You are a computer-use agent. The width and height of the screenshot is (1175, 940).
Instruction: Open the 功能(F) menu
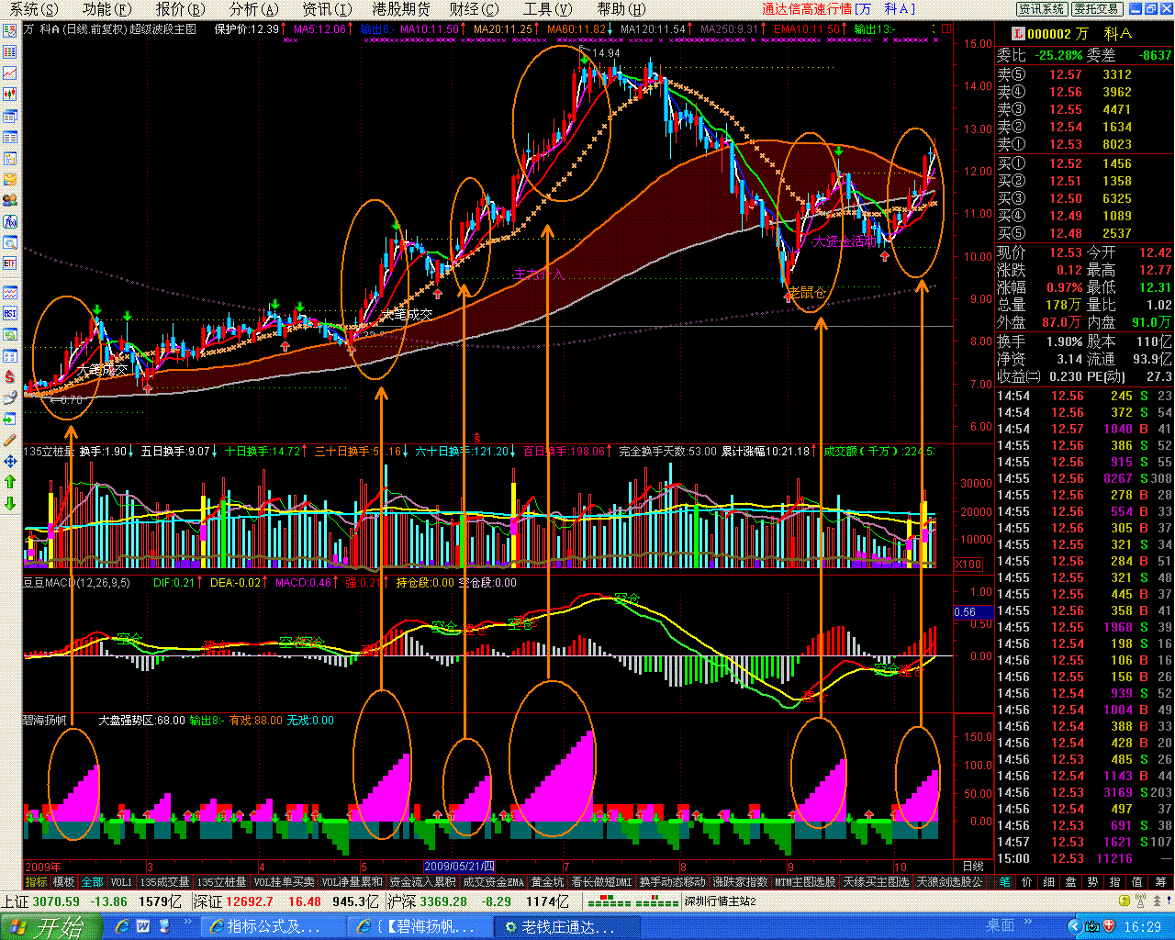coord(106,9)
